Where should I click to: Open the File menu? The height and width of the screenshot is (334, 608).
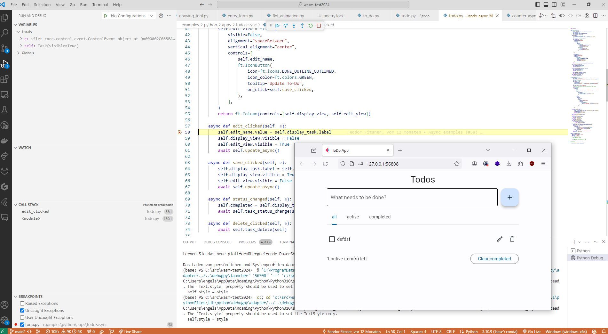tap(14, 4)
